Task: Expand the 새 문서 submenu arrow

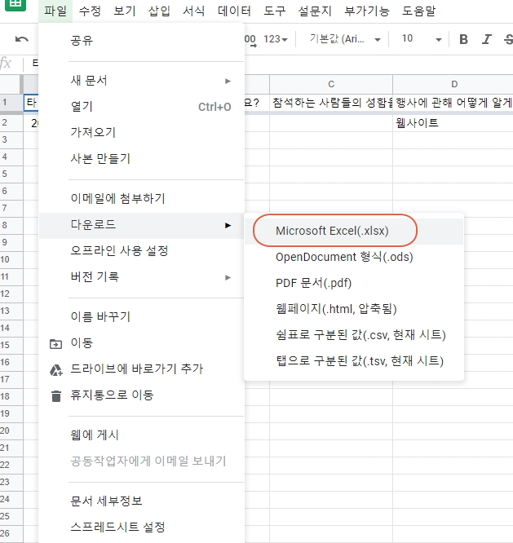Action: click(228, 81)
